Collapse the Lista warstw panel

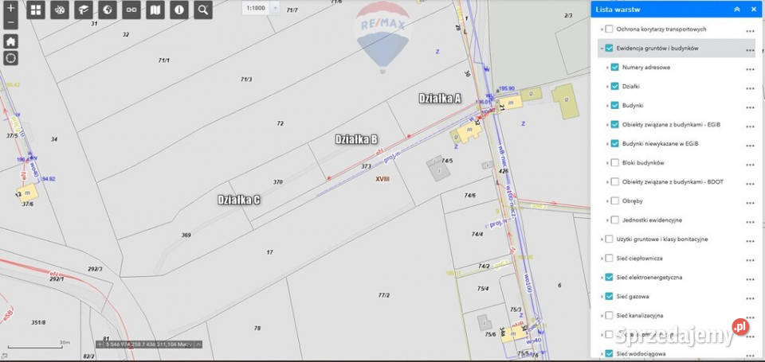pyautogui.click(x=737, y=9)
